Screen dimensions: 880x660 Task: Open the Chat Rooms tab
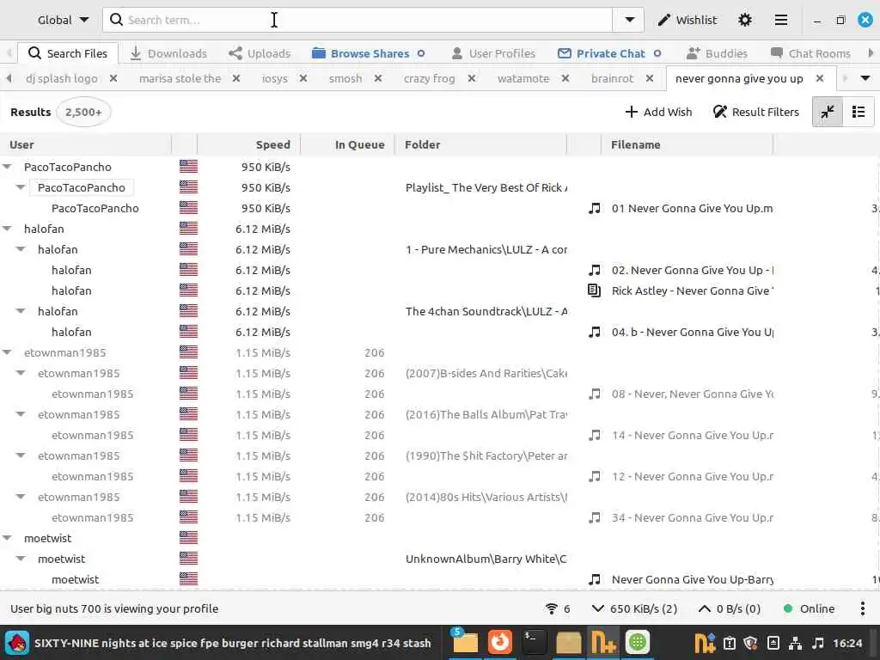[x=810, y=53]
